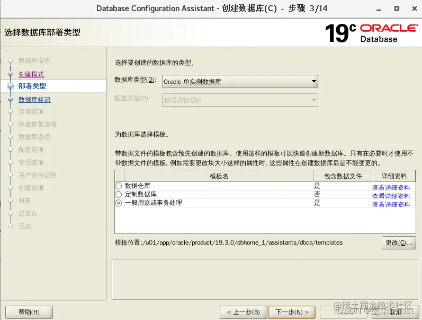The image size is (422, 320).
Task: Click the 取消 cancel button
Action: [396, 312]
